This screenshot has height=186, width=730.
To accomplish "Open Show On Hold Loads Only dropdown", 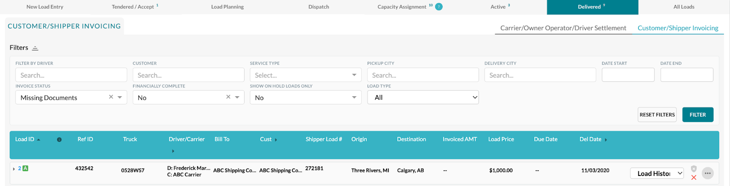I will click(306, 97).
